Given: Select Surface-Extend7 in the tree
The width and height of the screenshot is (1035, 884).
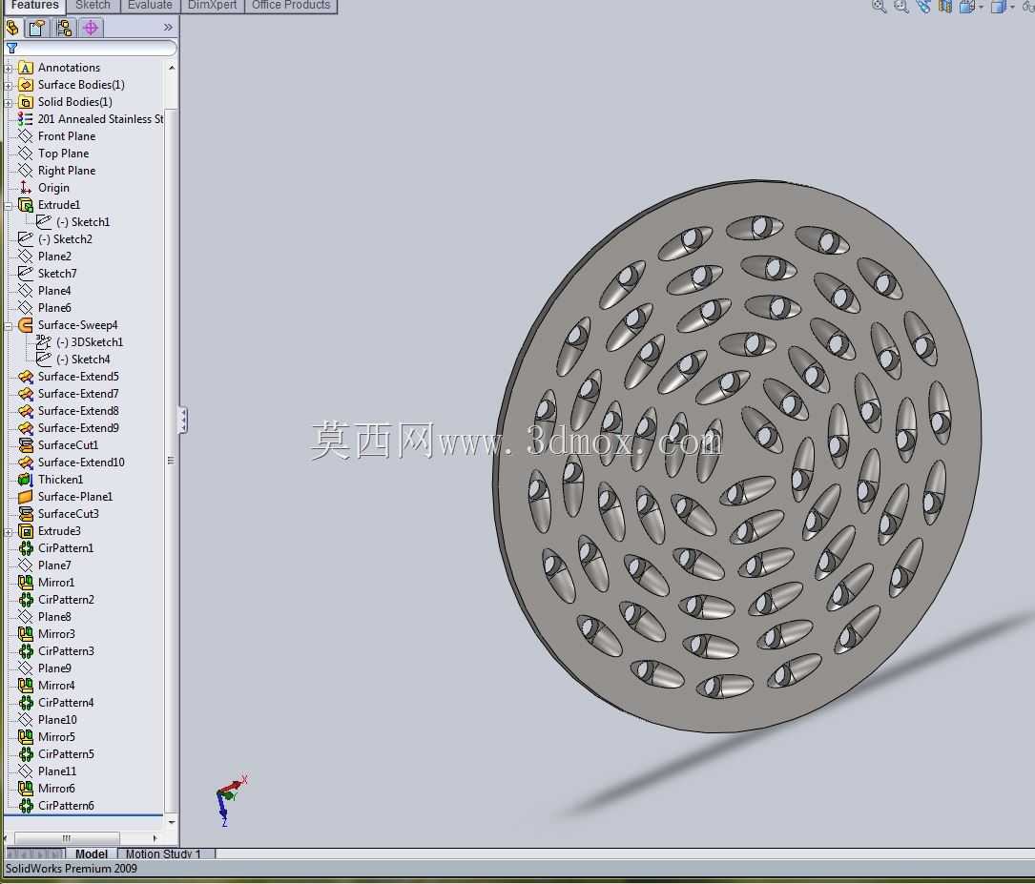Looking at the screenshot, I should tap(78, 393).
